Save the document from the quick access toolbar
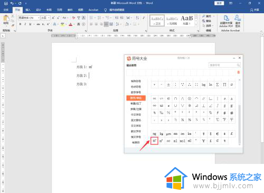The height and width of the screenshot is (193, 264). point(6,3)
